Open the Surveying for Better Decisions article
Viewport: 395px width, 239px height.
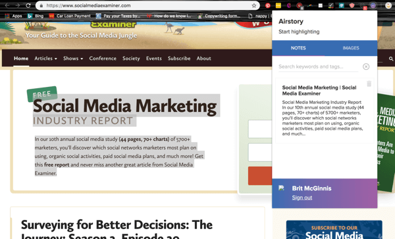(117, 230)
